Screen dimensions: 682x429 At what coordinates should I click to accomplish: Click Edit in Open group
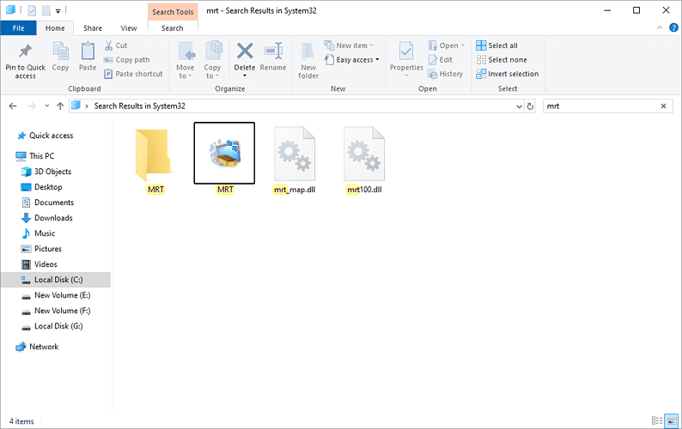coord(441,59)
